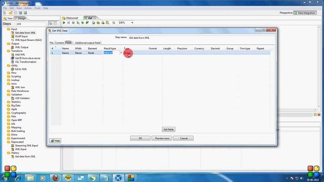Click the Explore database icon in canvas toolbar

[x=107, y=23]
